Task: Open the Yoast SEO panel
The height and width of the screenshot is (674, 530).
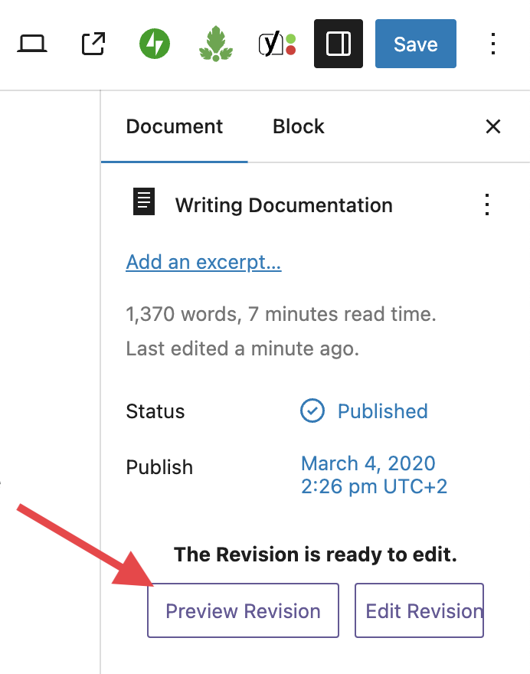Action: (276, 44)
